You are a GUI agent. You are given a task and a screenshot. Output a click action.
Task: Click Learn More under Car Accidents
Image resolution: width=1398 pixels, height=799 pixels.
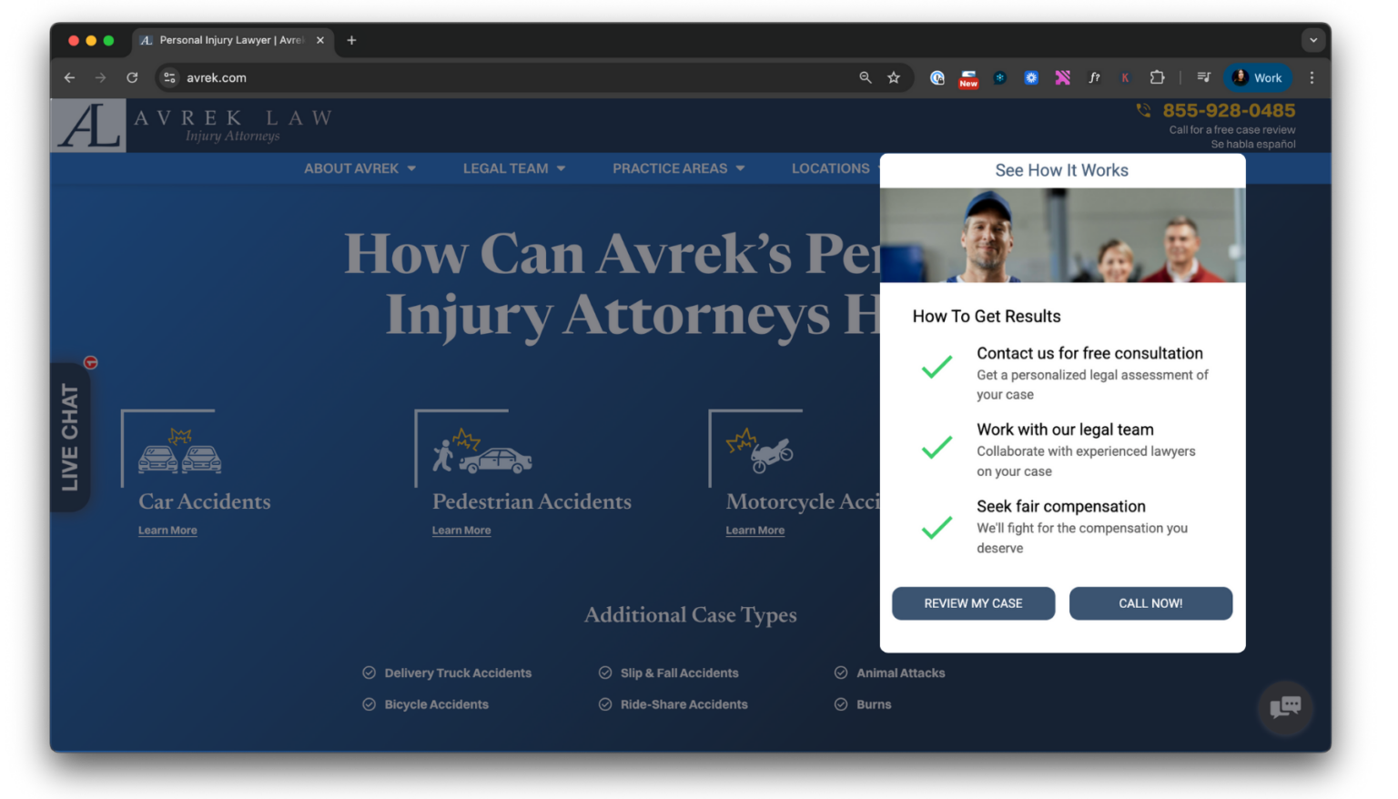167,531
